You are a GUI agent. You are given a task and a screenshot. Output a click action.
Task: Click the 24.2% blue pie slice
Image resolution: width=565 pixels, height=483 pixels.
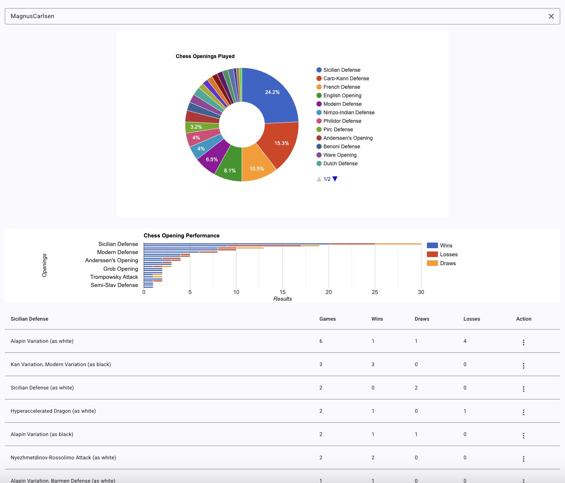[273, 94]
